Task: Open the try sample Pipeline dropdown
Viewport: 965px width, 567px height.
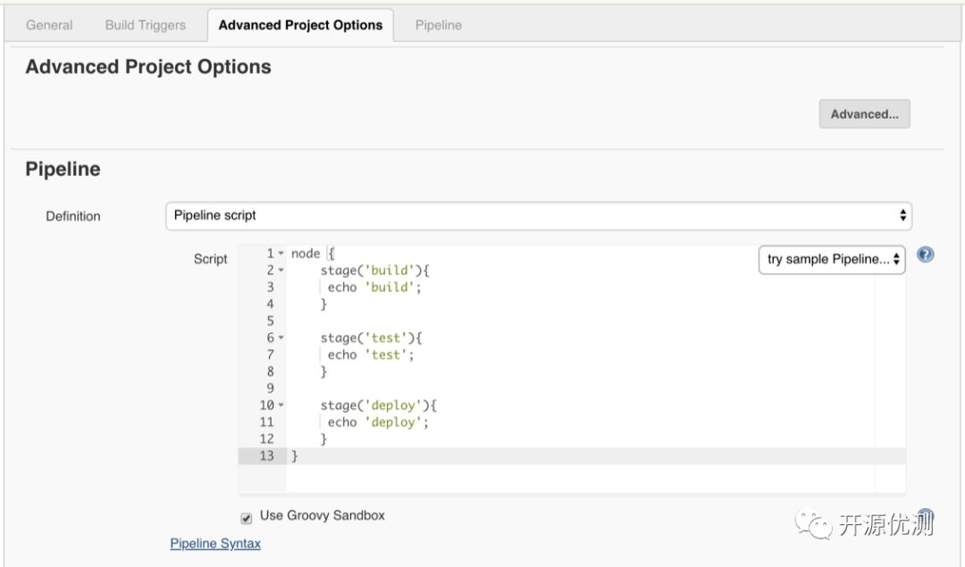Action: pyautogui.click(x=832, y=260)
